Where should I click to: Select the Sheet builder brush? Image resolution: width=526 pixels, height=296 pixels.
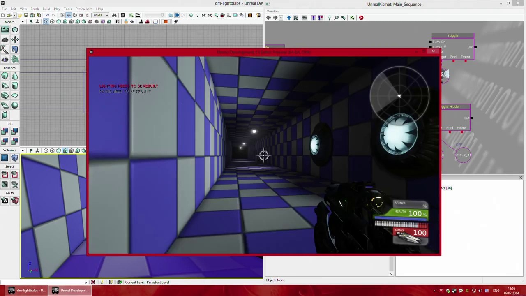(x=15, y=95)
